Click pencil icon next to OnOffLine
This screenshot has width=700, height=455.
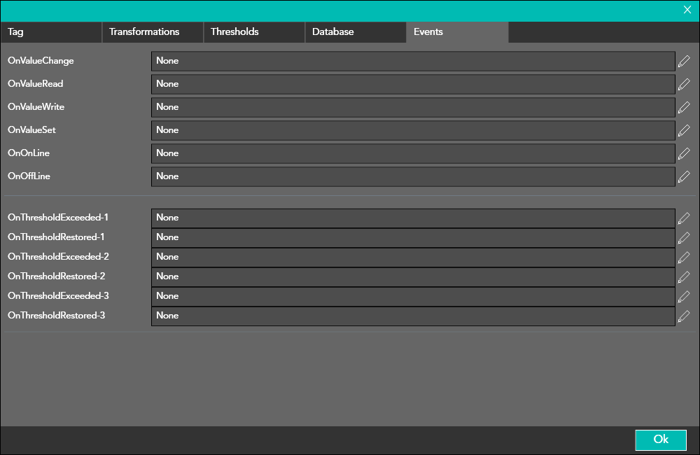coord(684,176)
